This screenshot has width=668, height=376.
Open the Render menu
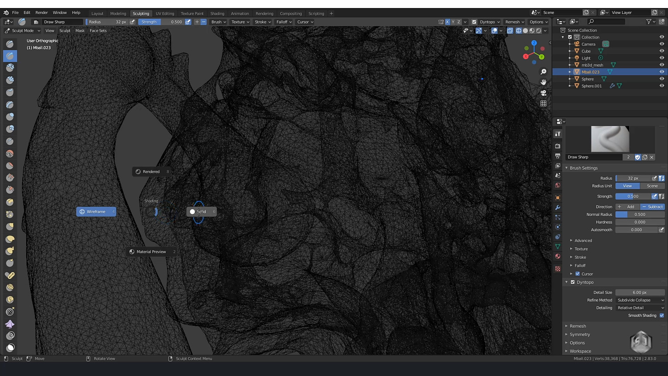[x=41, y=12]
